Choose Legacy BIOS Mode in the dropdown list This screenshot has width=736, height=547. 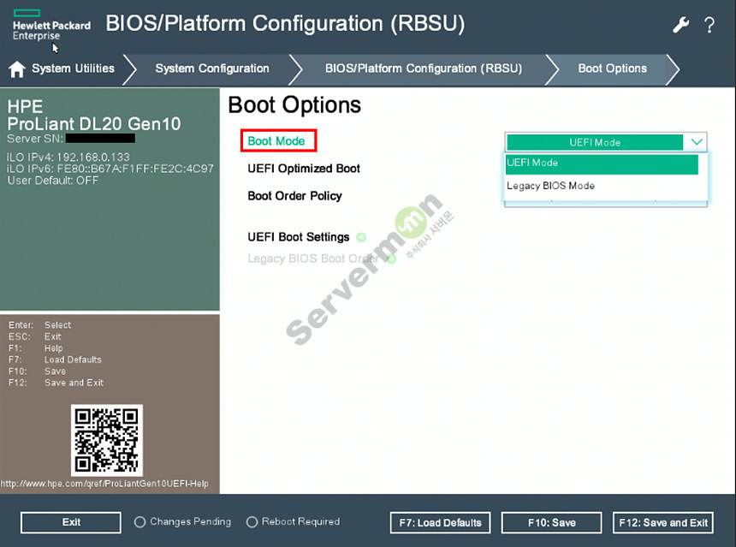coord(602,186)
